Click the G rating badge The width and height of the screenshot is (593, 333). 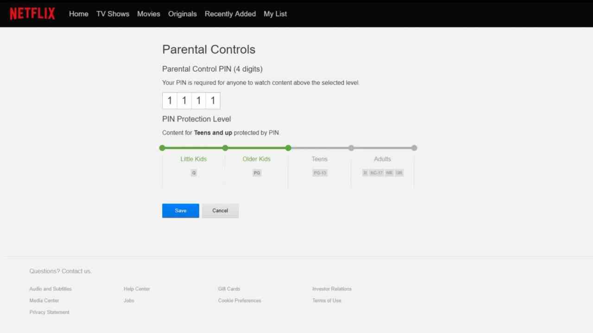pyautogui.click(x=194, y=173)
